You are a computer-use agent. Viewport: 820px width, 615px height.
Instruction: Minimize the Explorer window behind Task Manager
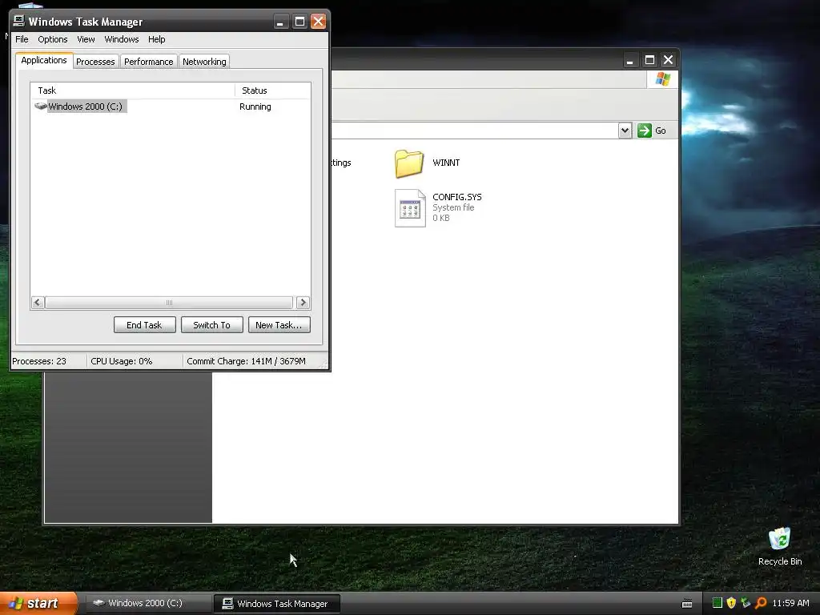[x=630, y=60]
